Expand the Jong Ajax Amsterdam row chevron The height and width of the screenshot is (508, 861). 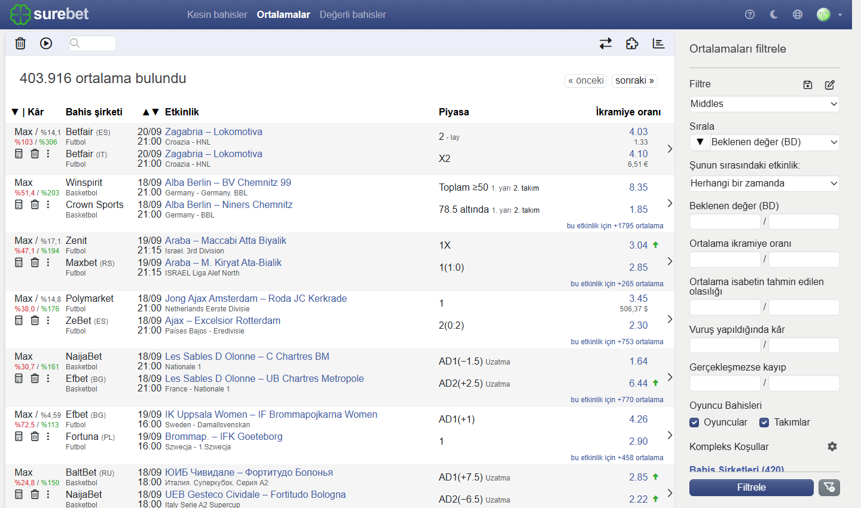coord(670,319)
